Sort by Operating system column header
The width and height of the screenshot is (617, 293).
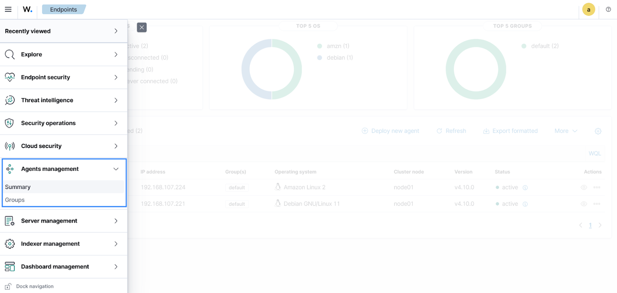coord(295,172)
